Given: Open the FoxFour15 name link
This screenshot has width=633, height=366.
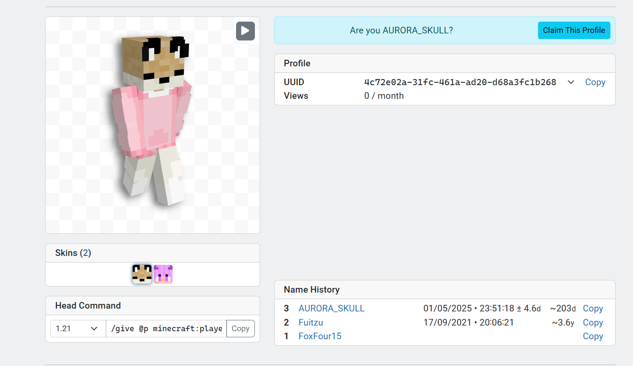Looking at the screenshot, I should (320, 336).
